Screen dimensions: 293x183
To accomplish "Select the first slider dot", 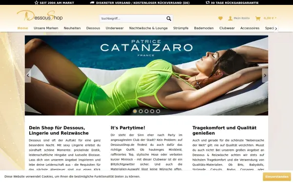I will [135, 111].
